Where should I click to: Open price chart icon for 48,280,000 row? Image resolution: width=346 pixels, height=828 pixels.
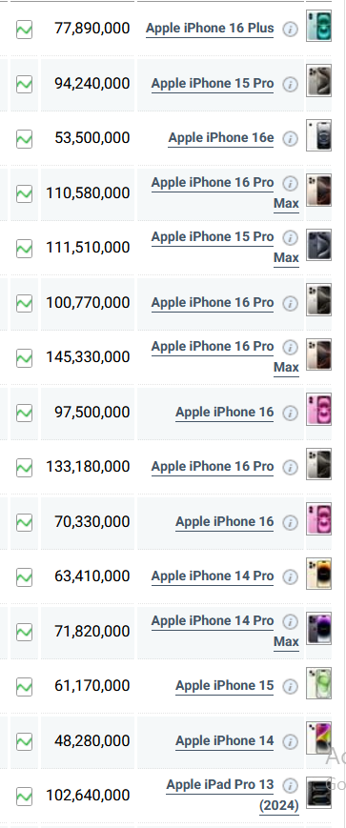[24, 741]
